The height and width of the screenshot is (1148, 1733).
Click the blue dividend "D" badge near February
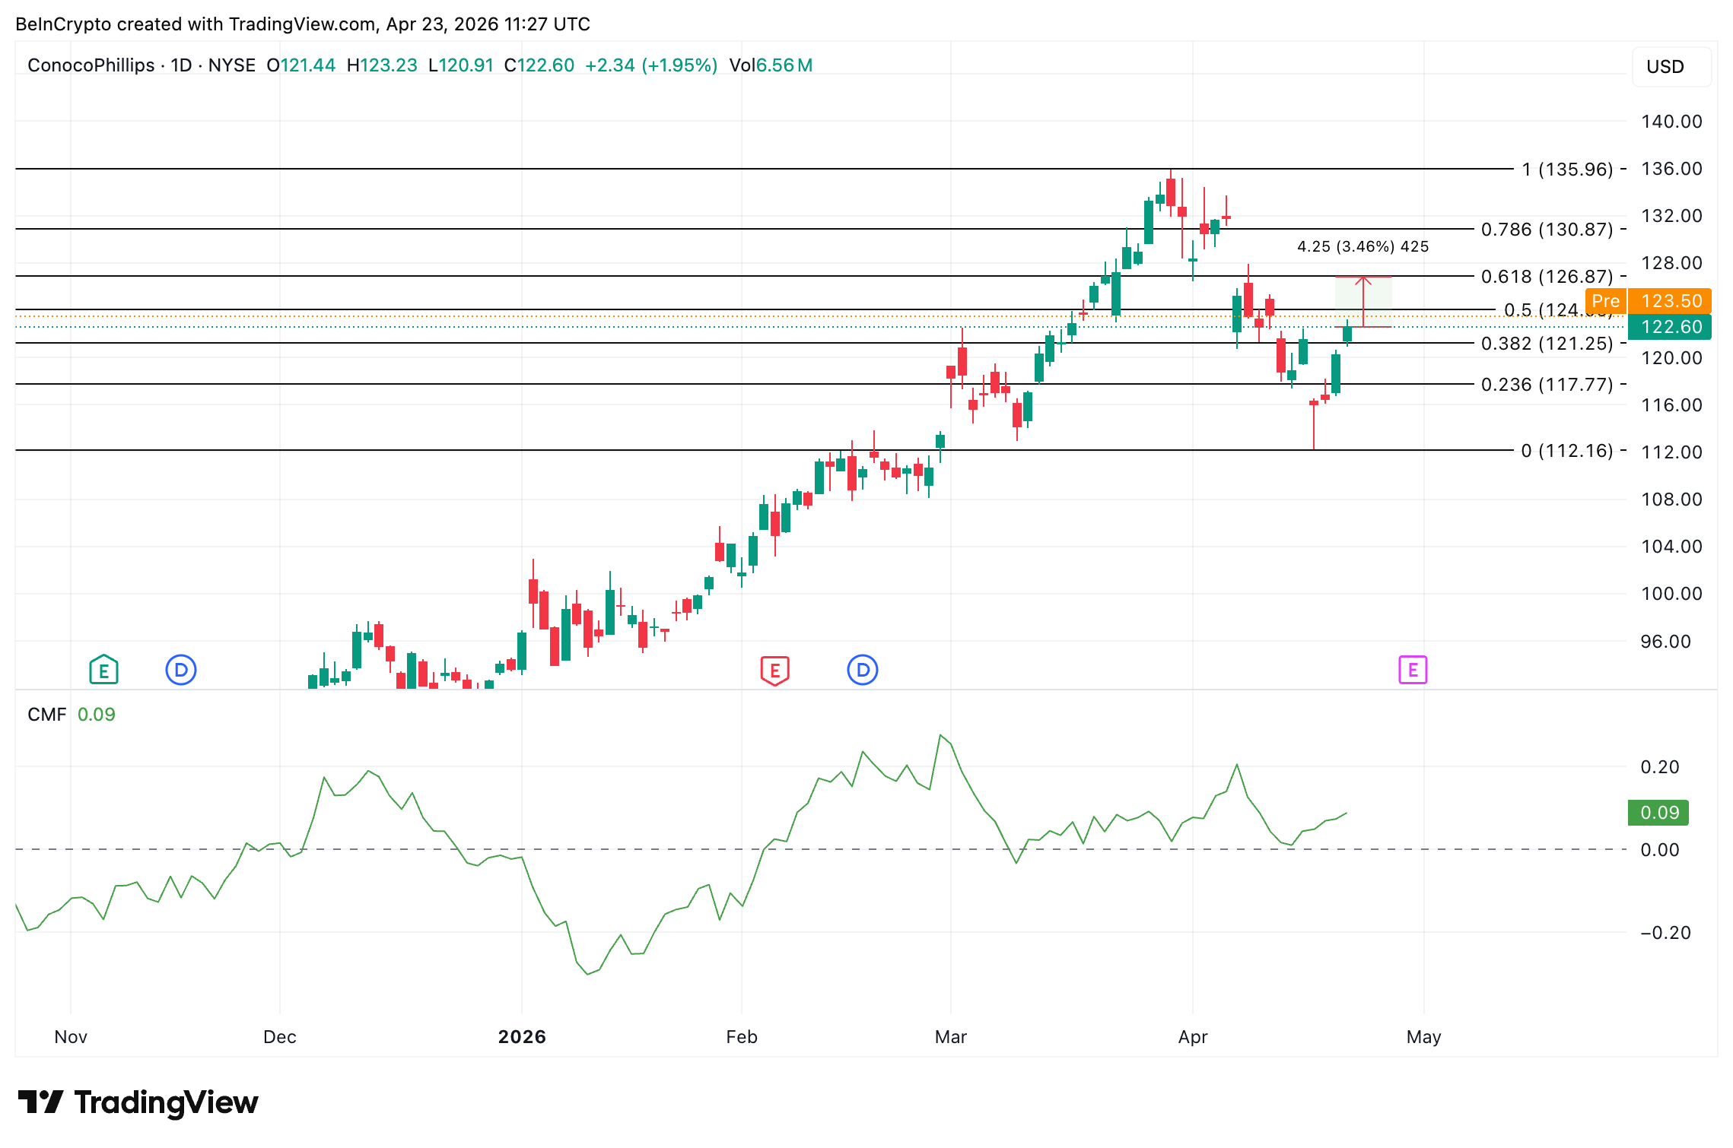click(x=862, y=670)
